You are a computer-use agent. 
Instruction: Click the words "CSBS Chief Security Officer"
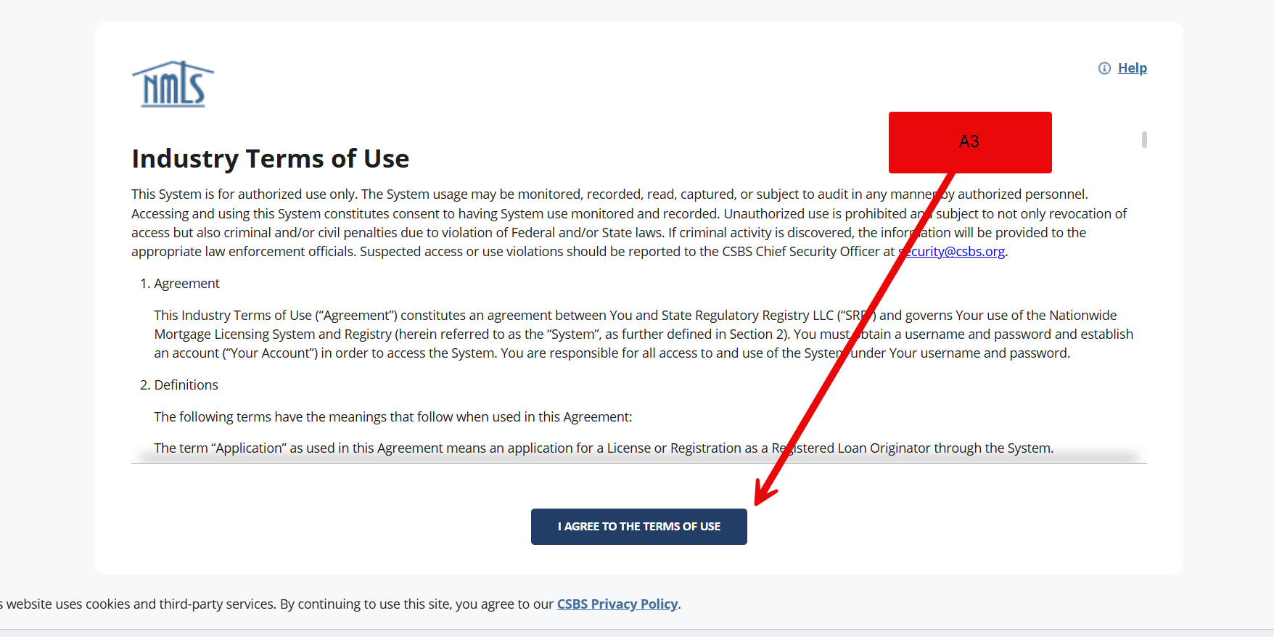(x=800, y=252)
